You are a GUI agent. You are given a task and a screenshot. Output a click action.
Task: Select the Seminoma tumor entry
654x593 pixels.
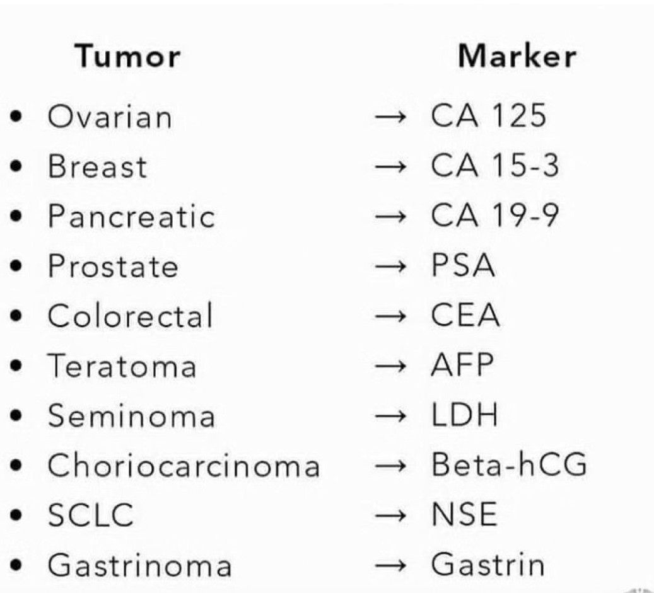coord(132,417)
